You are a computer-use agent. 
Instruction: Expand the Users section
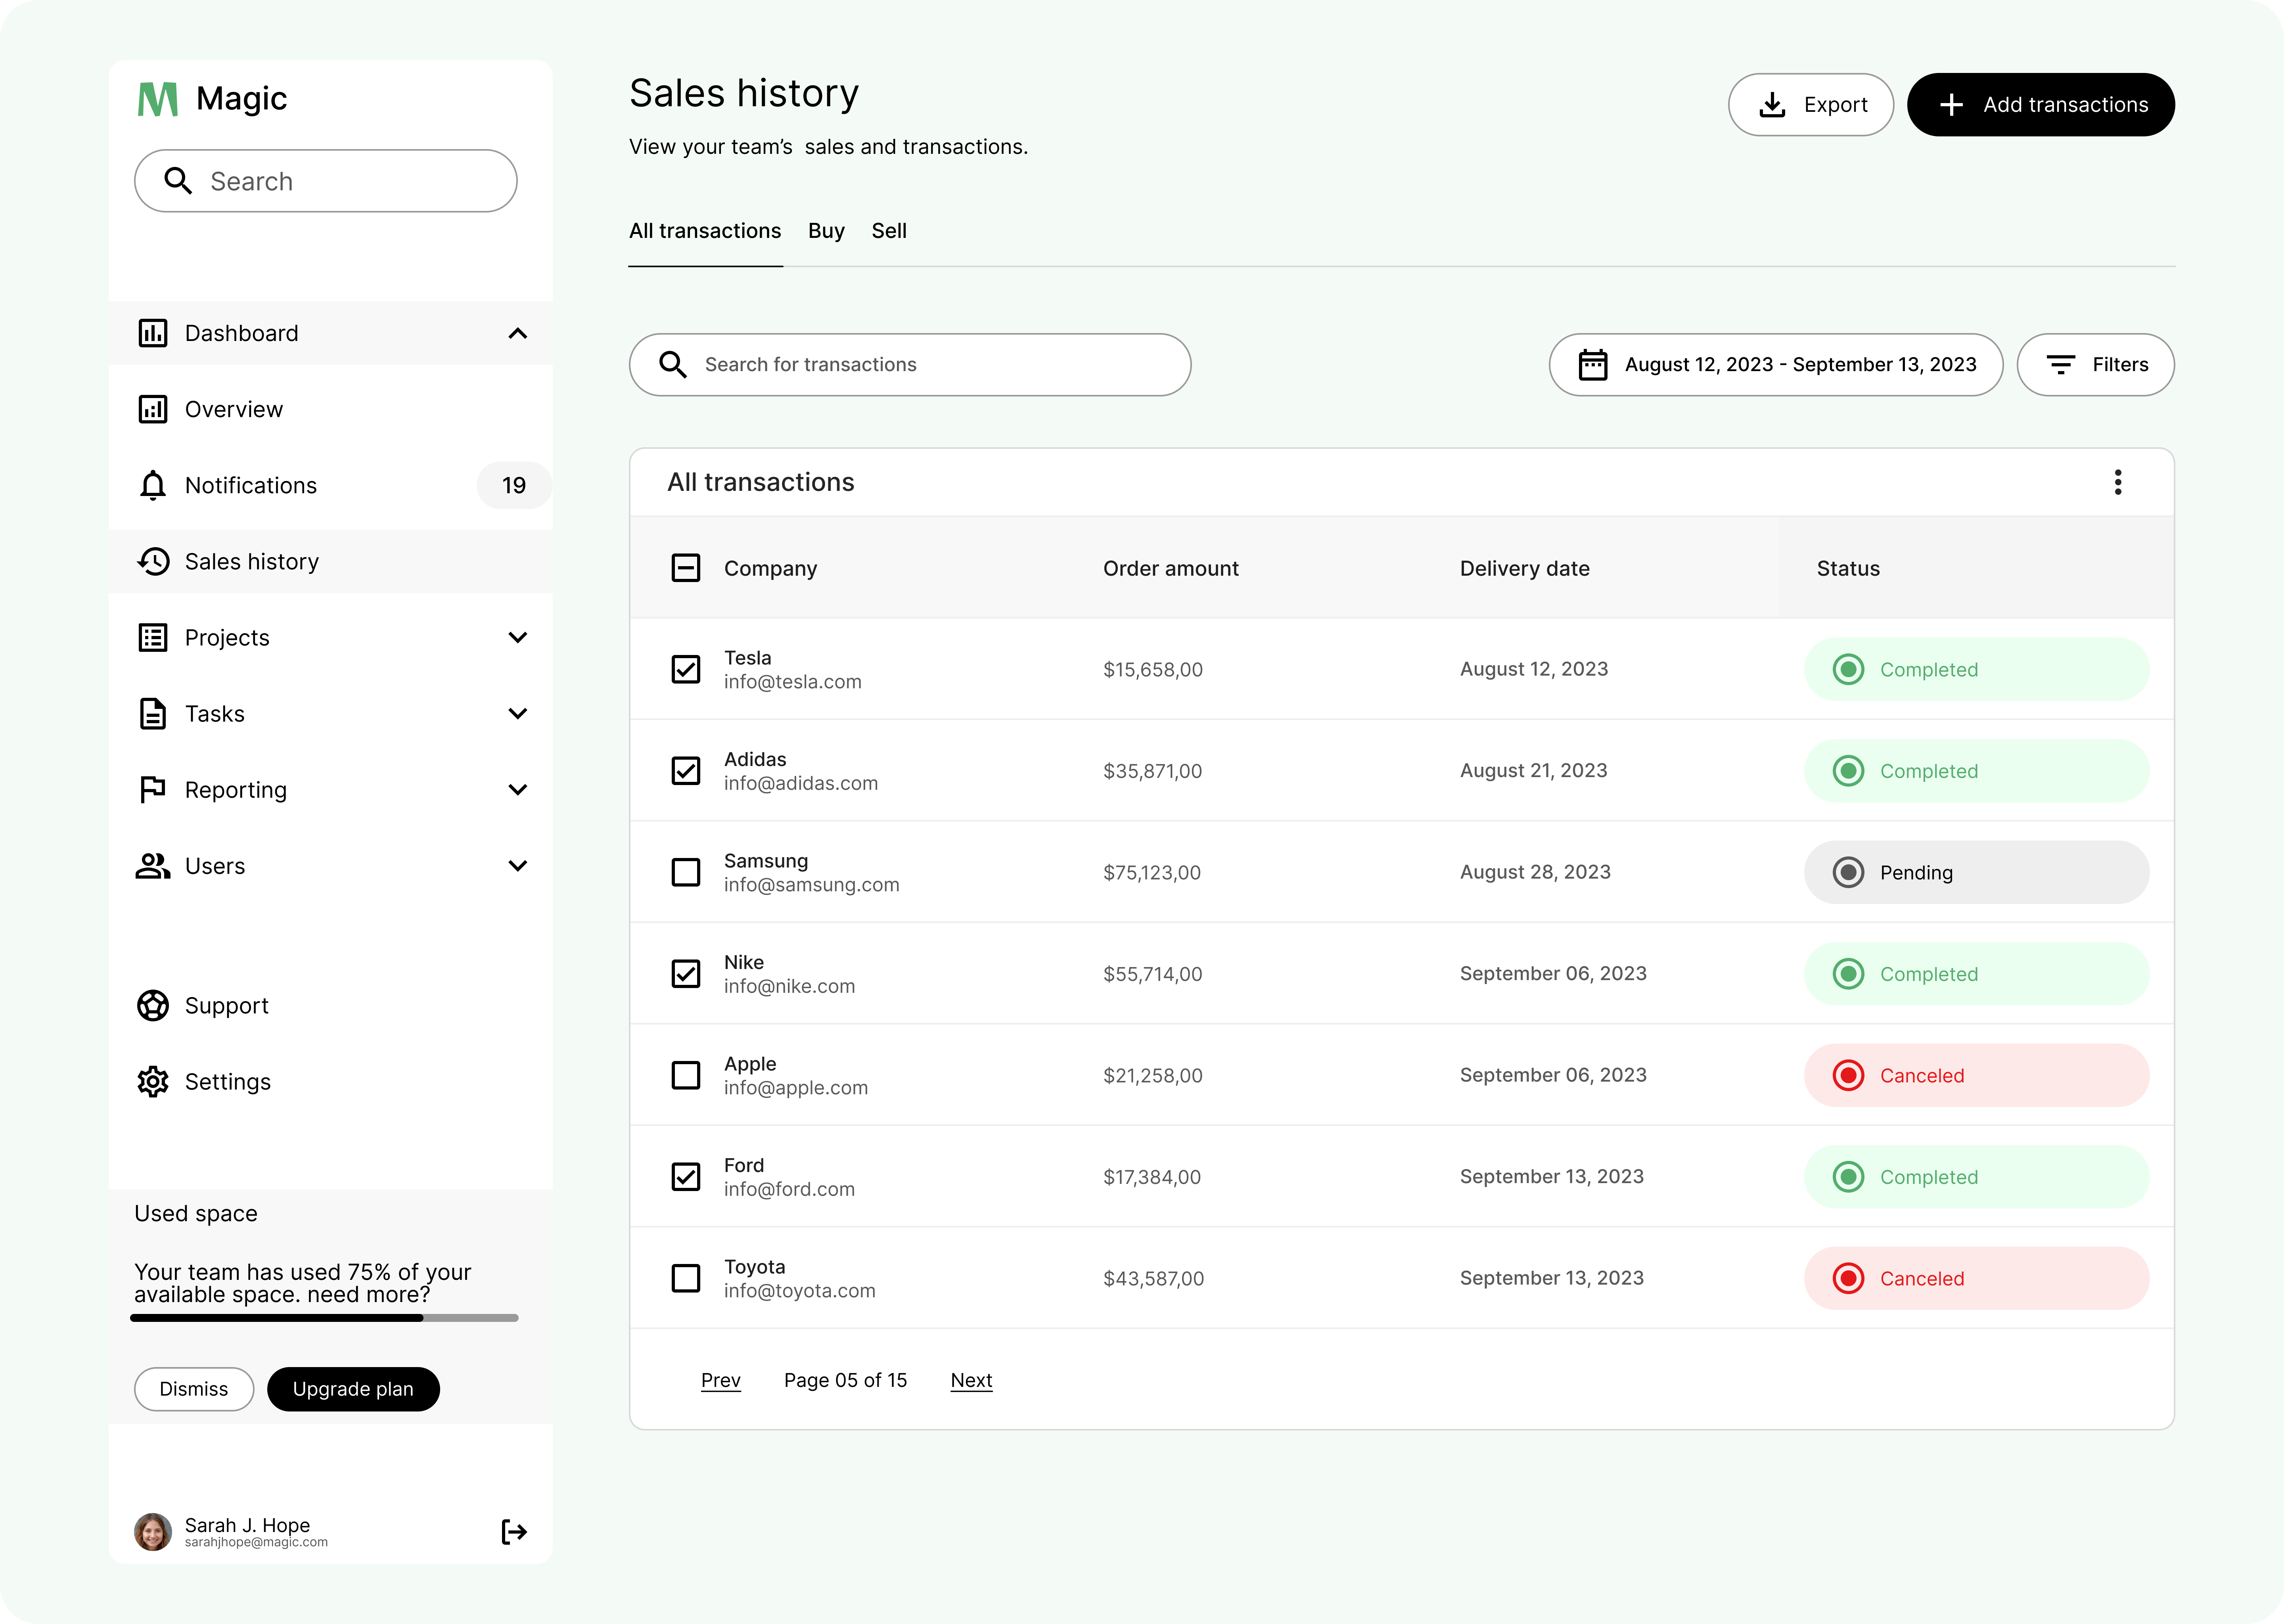click(x=518, y=865)
